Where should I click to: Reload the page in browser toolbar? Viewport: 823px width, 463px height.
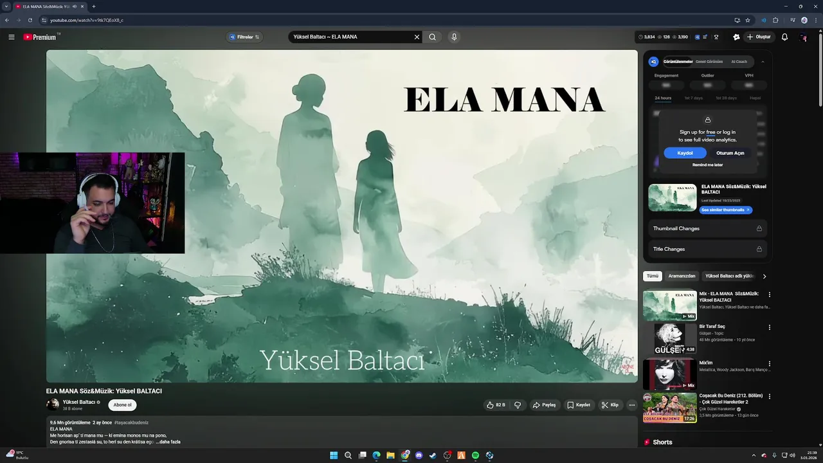[x=30, y=20]
